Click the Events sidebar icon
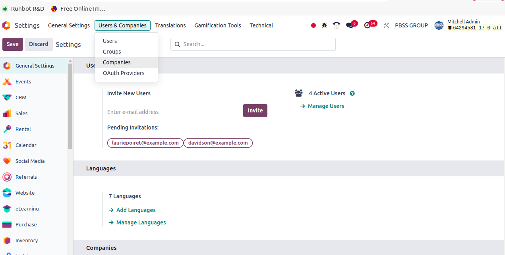 7,81
